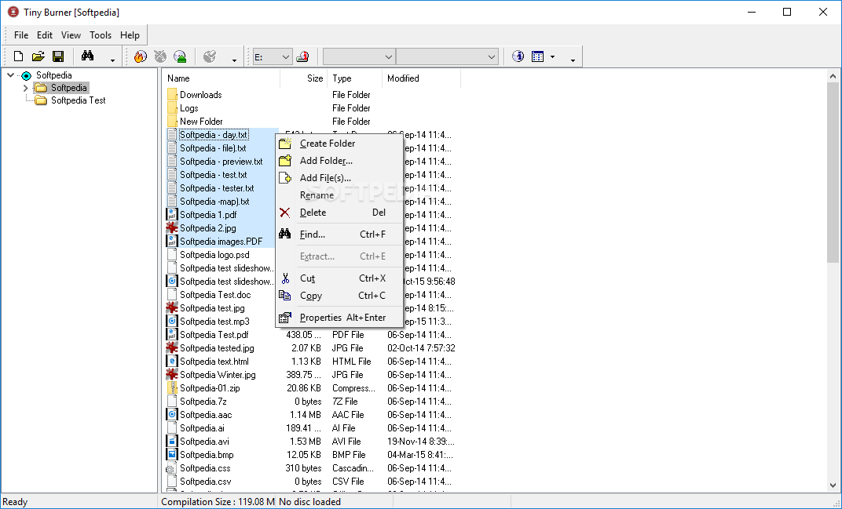This screenshot has width=842, height=509.
Task: Click the audio icon beside Softpedia.aac
Action: click(172, 415)
